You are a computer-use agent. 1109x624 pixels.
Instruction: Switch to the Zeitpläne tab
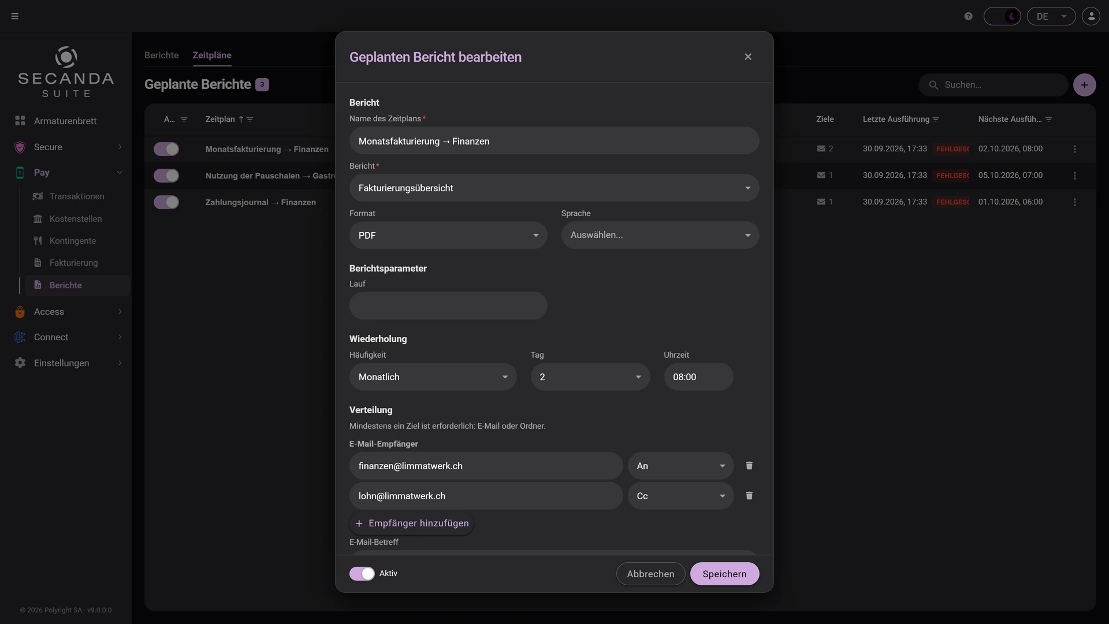pyautogui.click(x=212, y=55)
